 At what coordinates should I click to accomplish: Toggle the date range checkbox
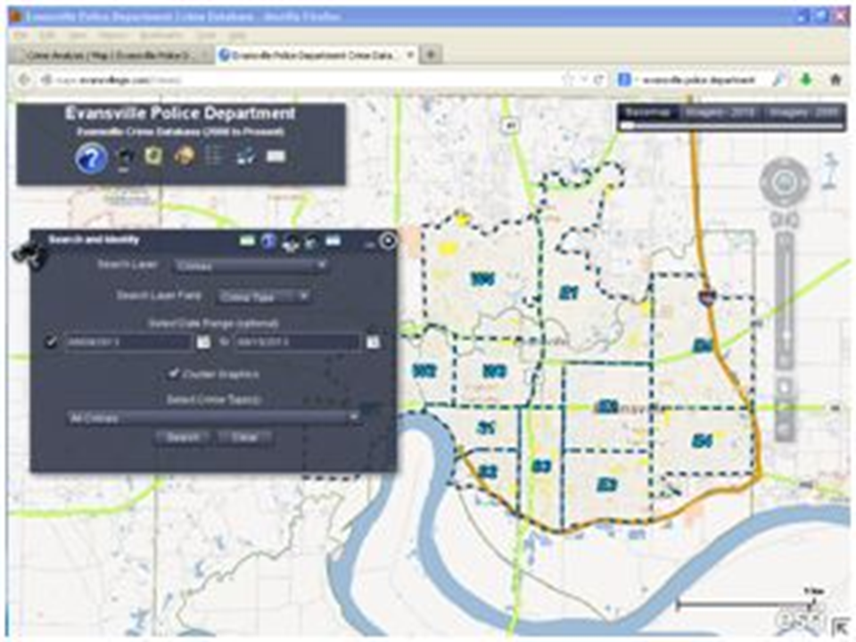(52, 342)
